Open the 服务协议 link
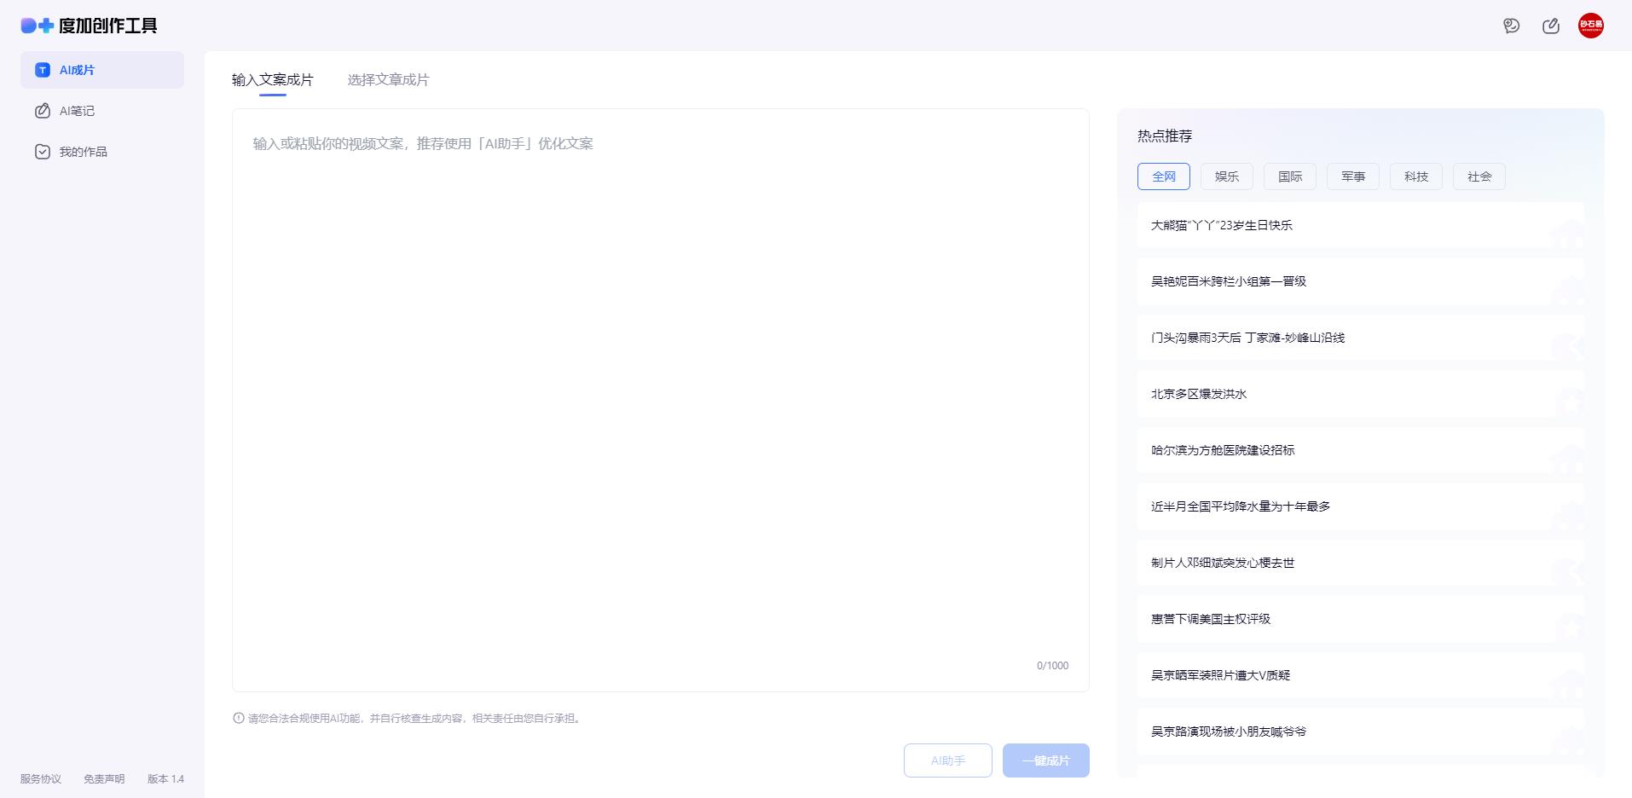The height and width of the screenshot is (798, 1632). (39, 778)
